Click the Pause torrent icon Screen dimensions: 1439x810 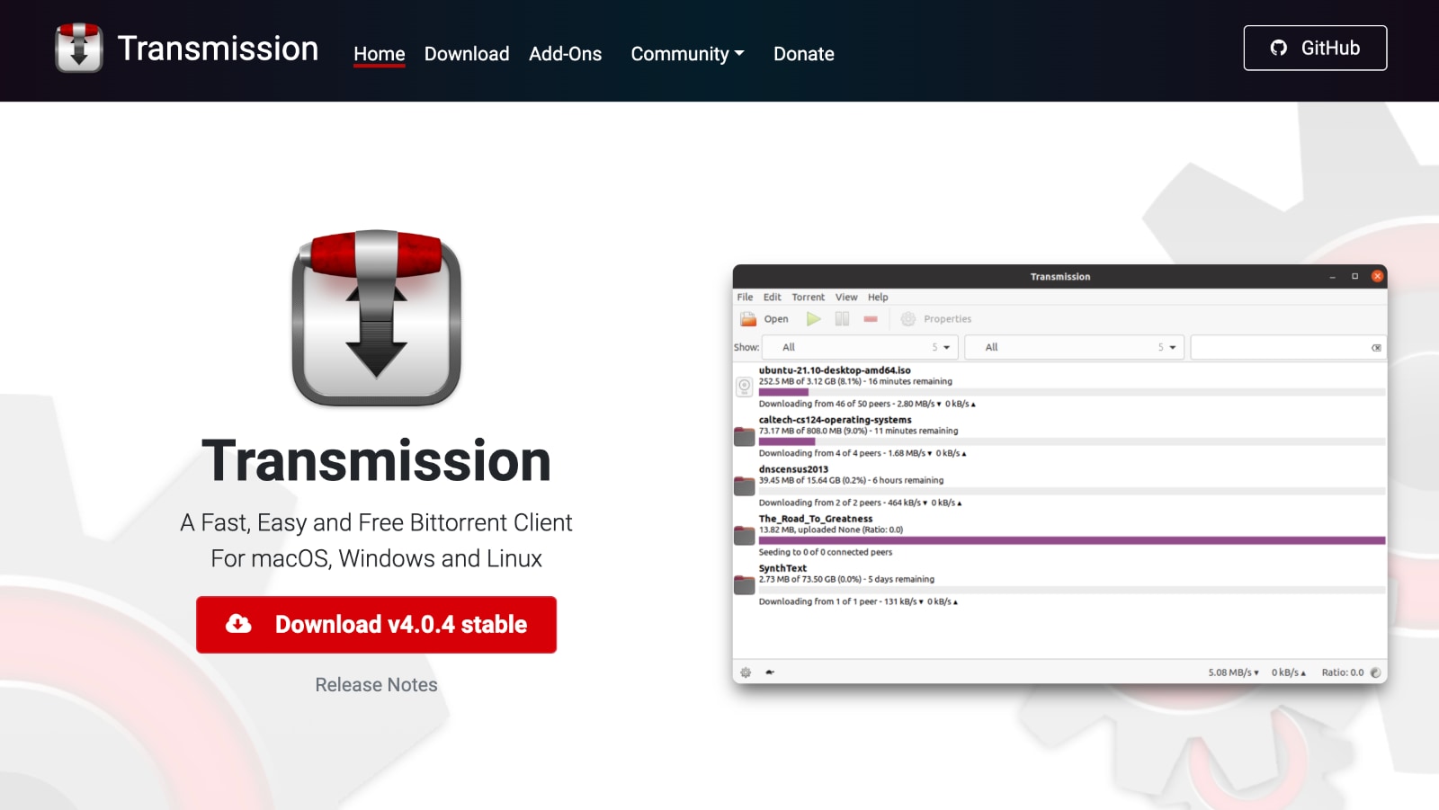[x=842, y=319]
